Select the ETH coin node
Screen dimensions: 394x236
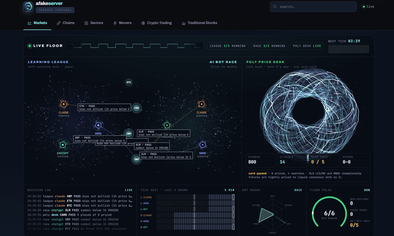click(136, 107)
